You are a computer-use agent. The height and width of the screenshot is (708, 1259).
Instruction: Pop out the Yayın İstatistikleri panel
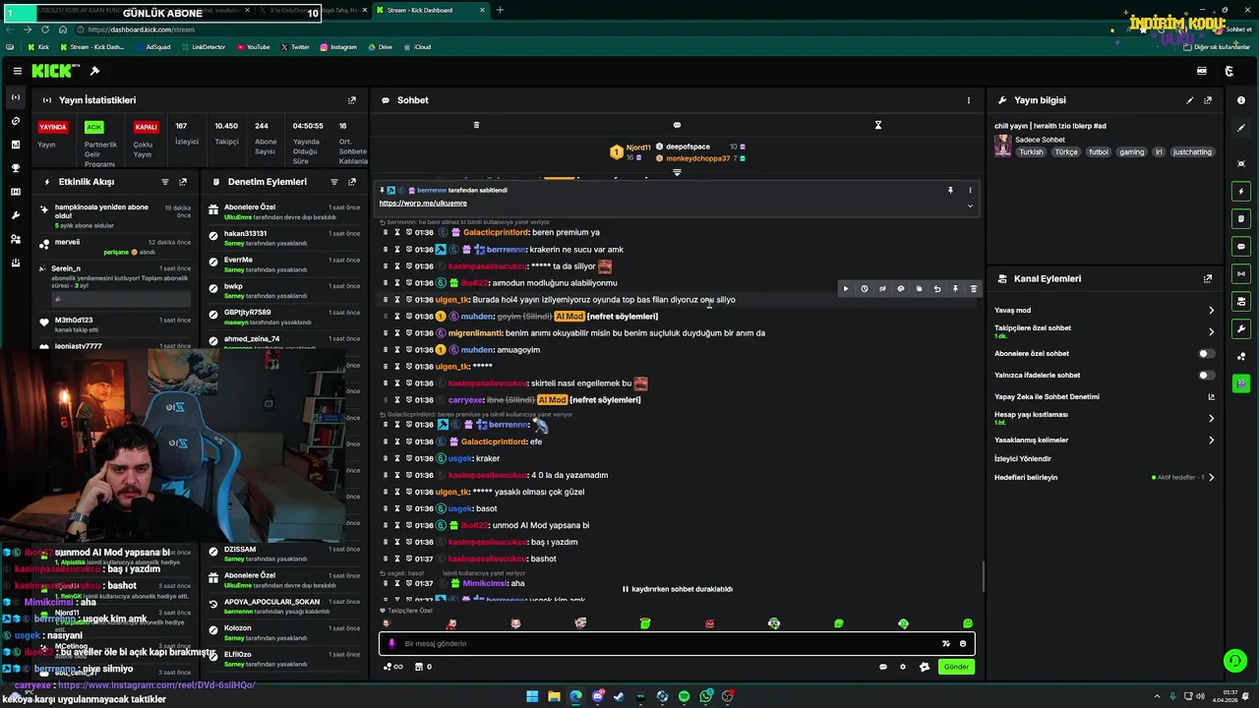click(352, 100)
